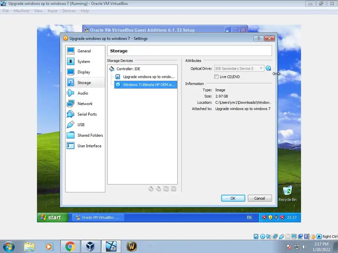Click the optical drive status icon
Image resolution: width=338 pixels, height=253 pixels.
tap(262, 237)
